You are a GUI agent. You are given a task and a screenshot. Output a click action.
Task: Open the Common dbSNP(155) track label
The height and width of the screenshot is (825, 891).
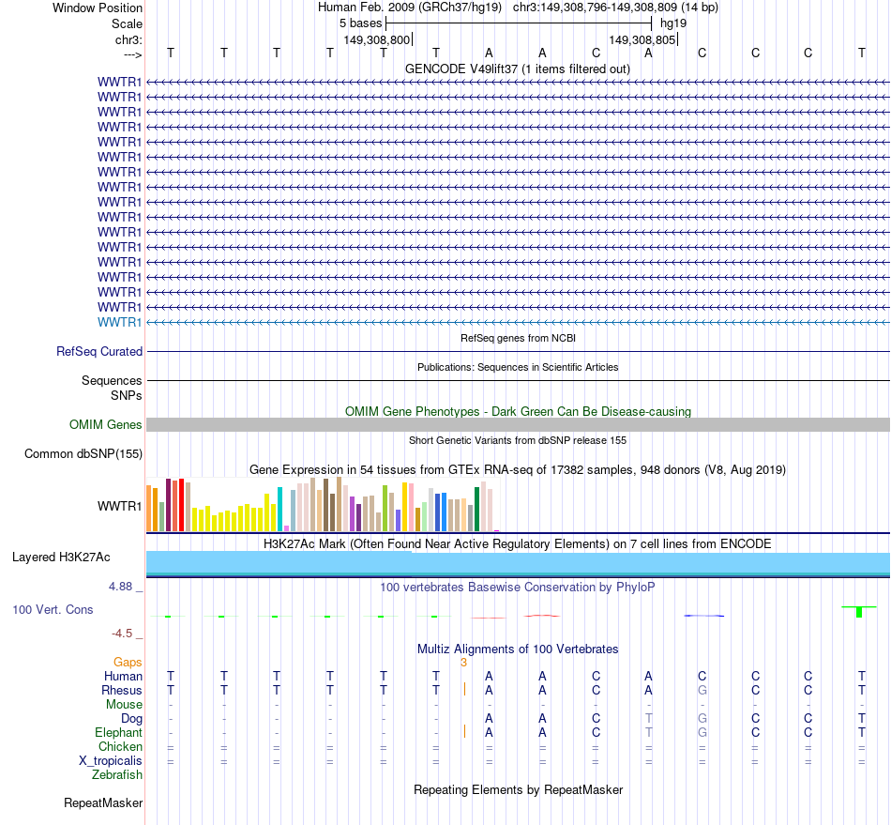83,453
